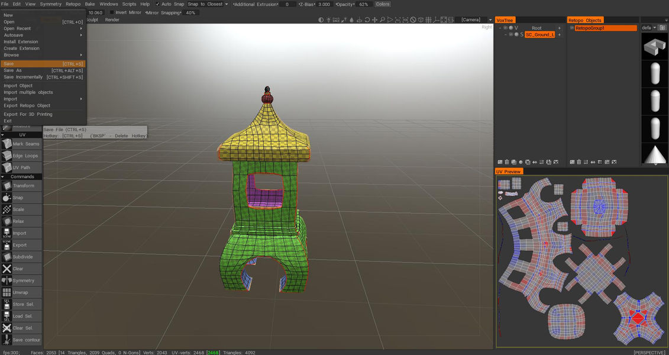Viewport: 669px width, 355px height.
Task: Toggle the Auto Snap checkbox
Action: [157, 4]
